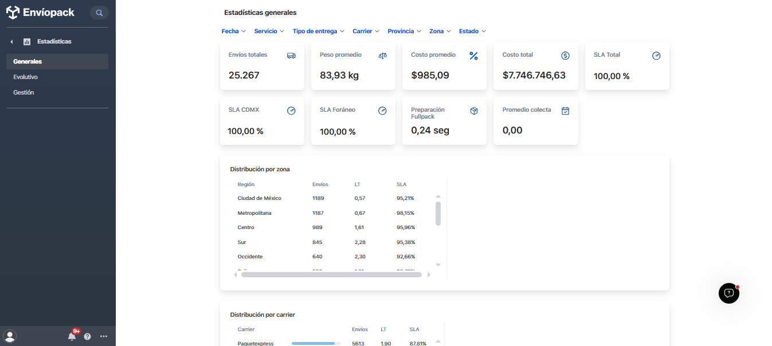Open notifications via the bell icon
Screen dimensions: 772x346
[x=72, y=336]
